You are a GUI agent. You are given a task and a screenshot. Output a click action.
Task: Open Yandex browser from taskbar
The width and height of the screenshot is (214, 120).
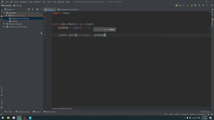[14, 118]
